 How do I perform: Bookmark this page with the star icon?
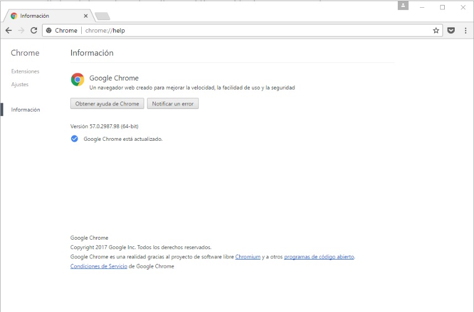(436, 30)
